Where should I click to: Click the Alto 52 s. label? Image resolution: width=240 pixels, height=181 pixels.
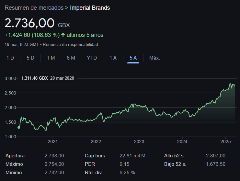[175, 156]
